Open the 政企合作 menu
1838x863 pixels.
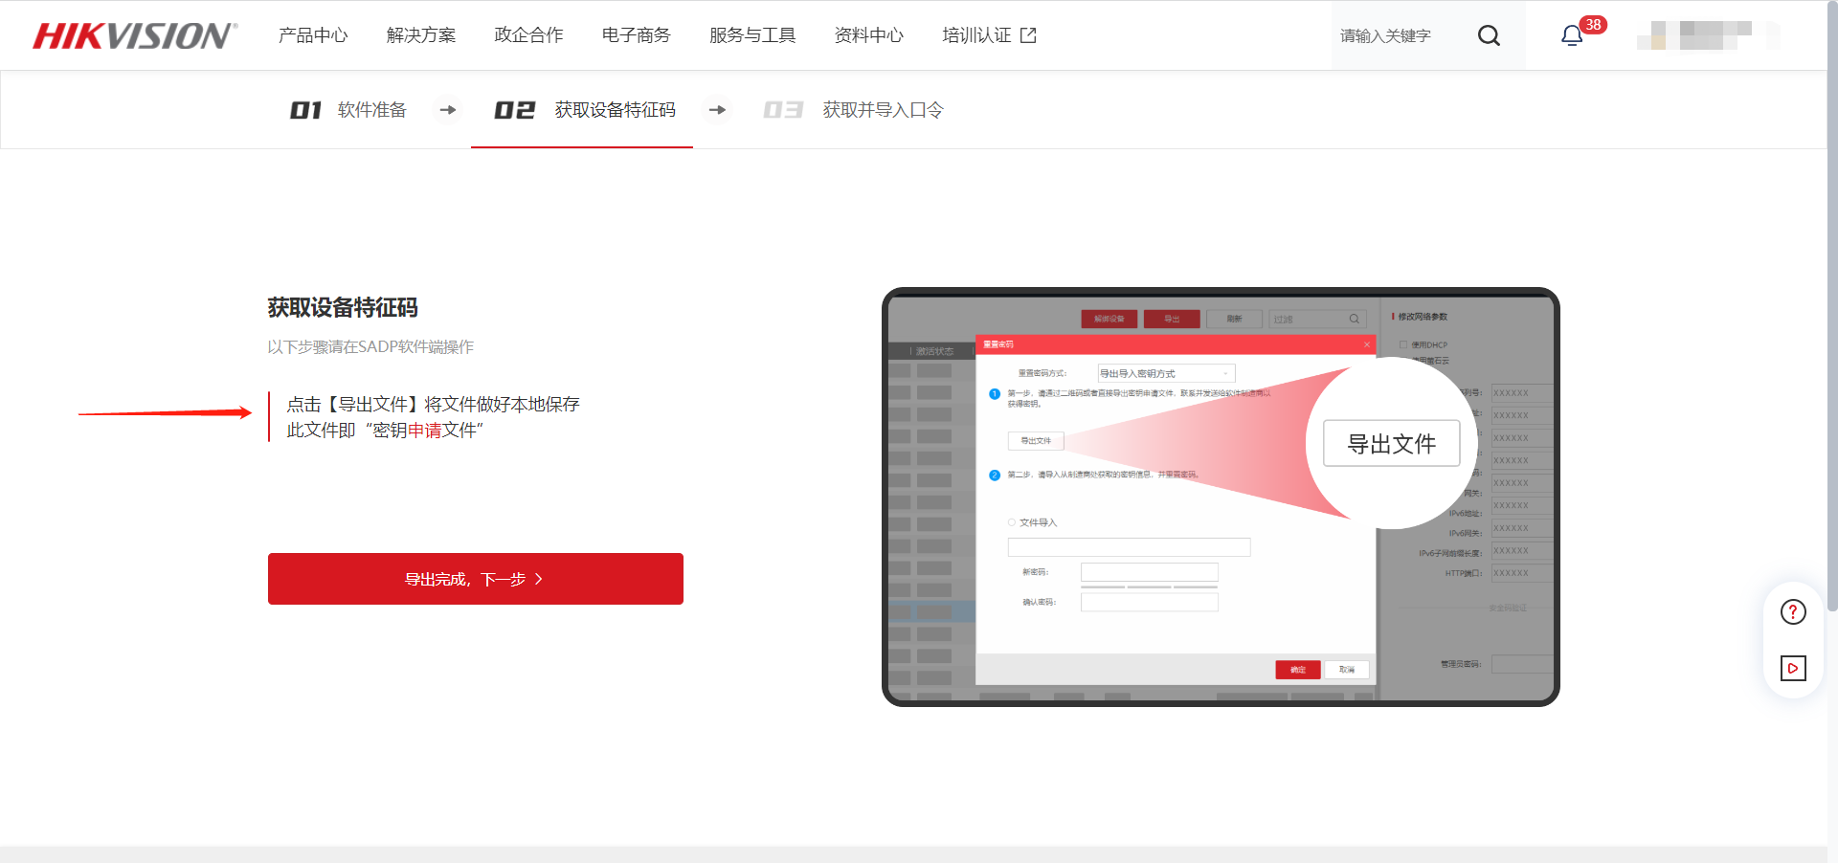[528, 35]
